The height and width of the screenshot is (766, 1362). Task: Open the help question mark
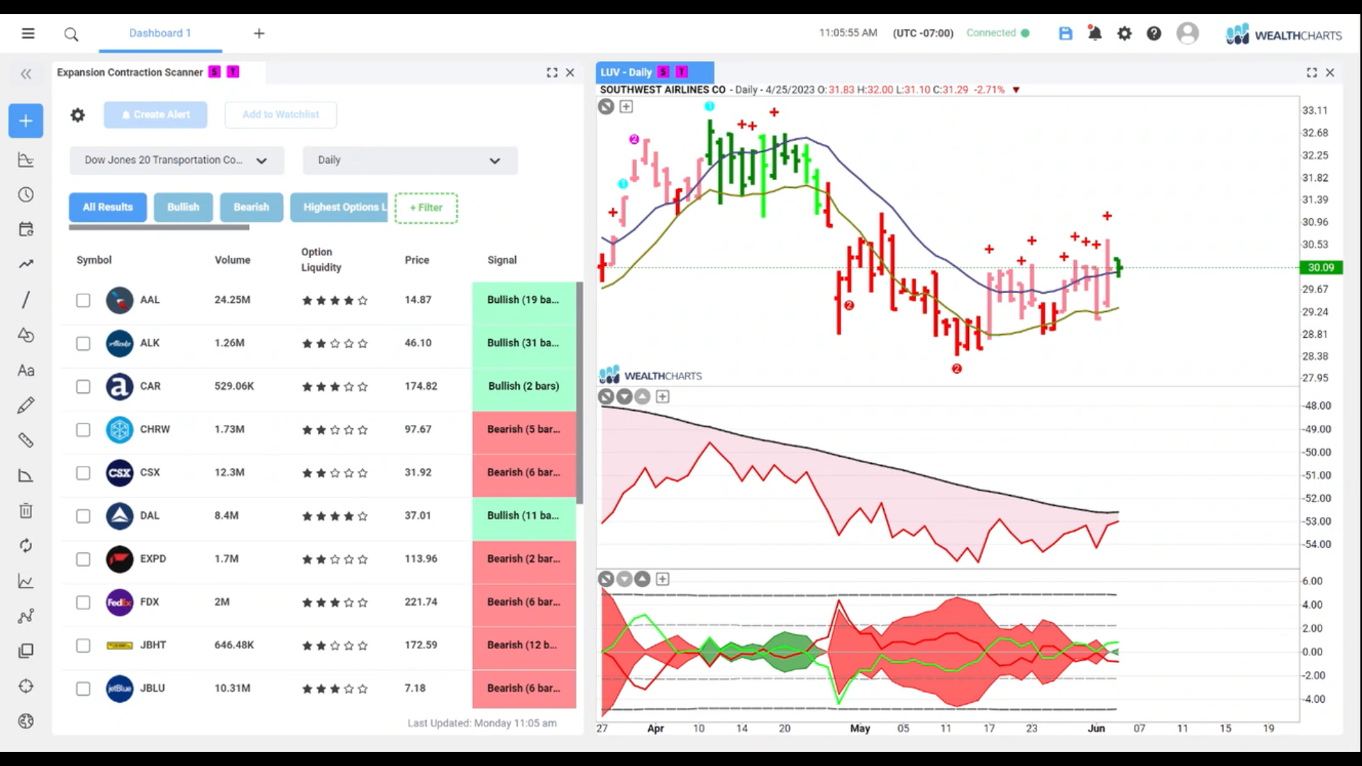click(1154, 33)
